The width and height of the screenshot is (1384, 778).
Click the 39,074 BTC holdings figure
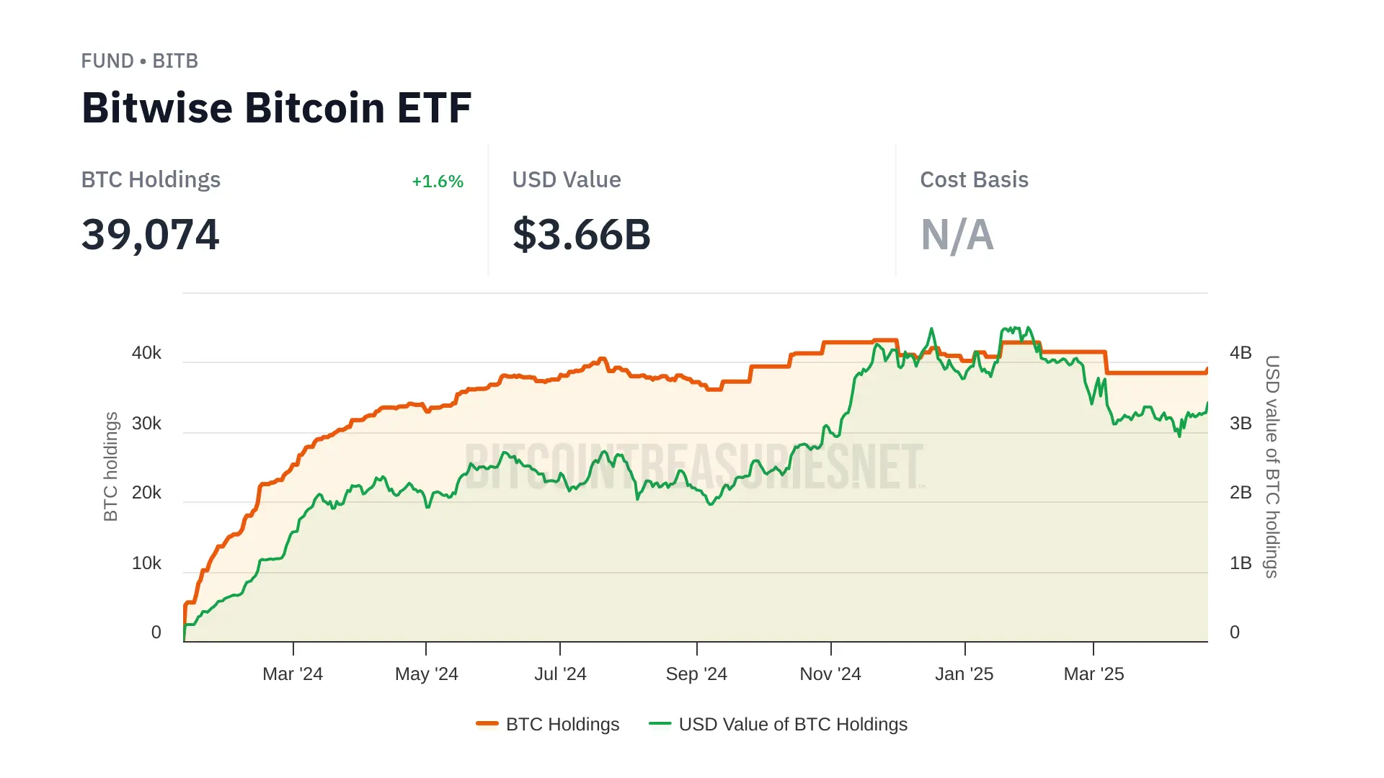(x=150, y=235)
